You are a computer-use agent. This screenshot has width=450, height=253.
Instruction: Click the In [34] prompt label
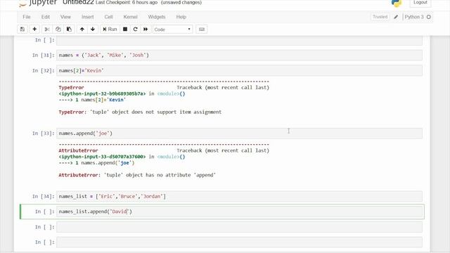click(x=43, y=197)
